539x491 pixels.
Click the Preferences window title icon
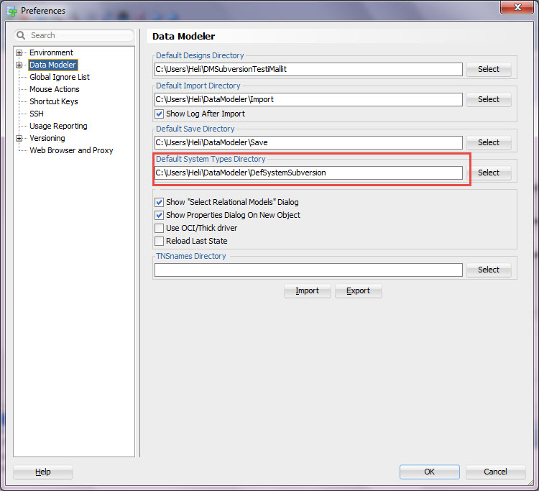(x=11, y=11)
